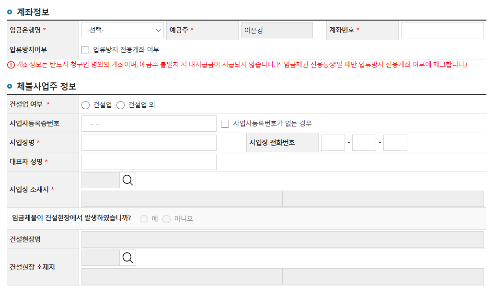Screen dimensions: 495x296
Task: Select the 건설업 외 radio button
Action: [120, 105]
